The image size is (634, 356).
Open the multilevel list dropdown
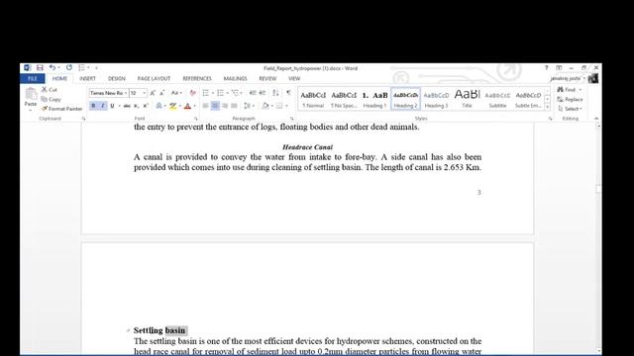[242, 93]
